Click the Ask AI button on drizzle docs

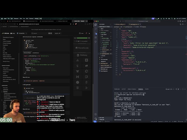pos(58,33)
